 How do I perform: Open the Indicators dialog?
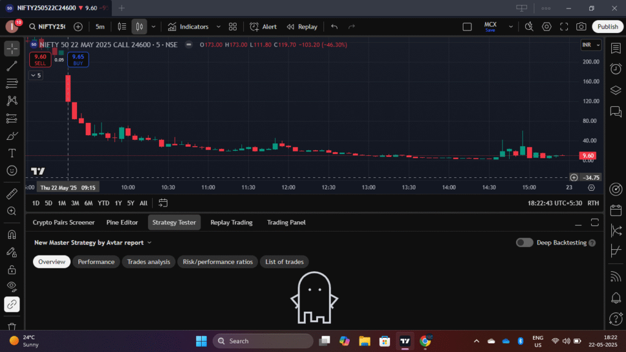pyautogui.click(x=188, y=27)
